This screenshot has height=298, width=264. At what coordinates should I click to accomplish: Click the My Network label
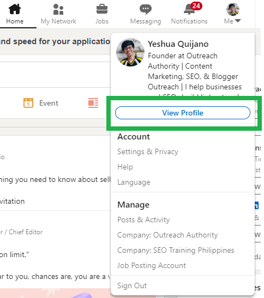pos(58,21)
